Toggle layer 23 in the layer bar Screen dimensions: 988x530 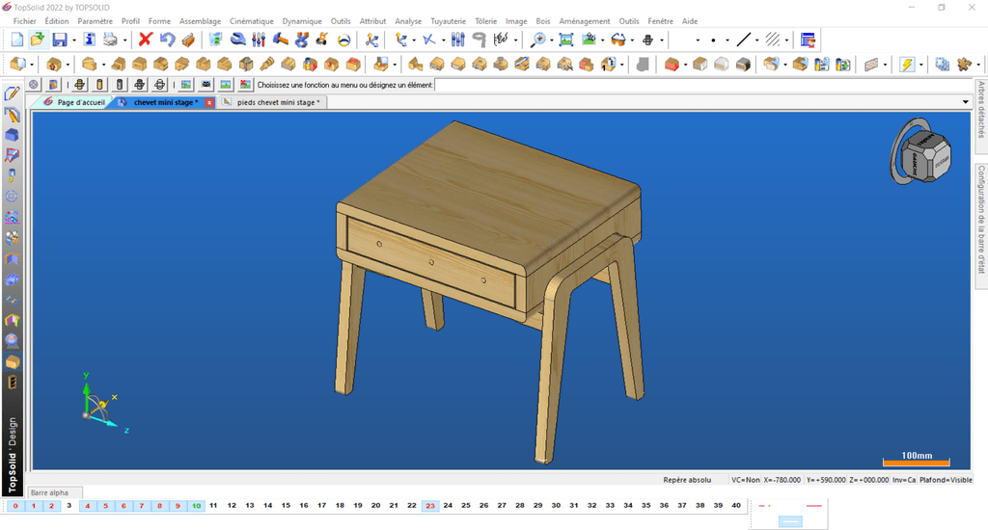430,506
